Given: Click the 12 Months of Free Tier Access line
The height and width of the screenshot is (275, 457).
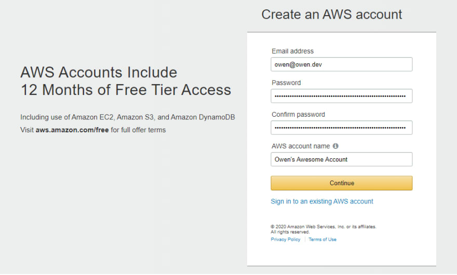Looking at the screenshot, I should click(x=126, y=90).
